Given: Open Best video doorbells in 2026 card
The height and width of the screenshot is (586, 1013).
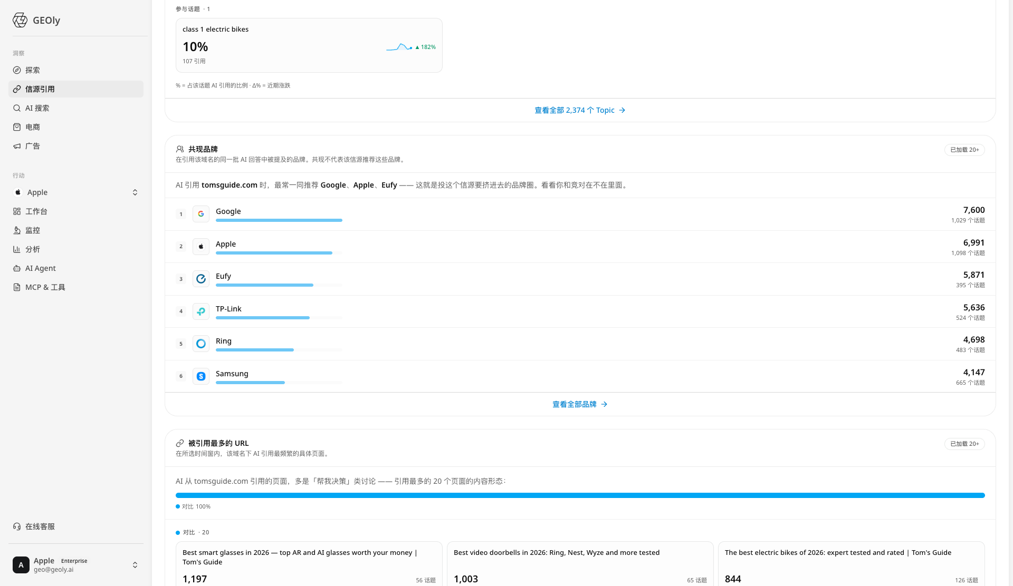Looking at the screenshot, I should coord(580,564).
